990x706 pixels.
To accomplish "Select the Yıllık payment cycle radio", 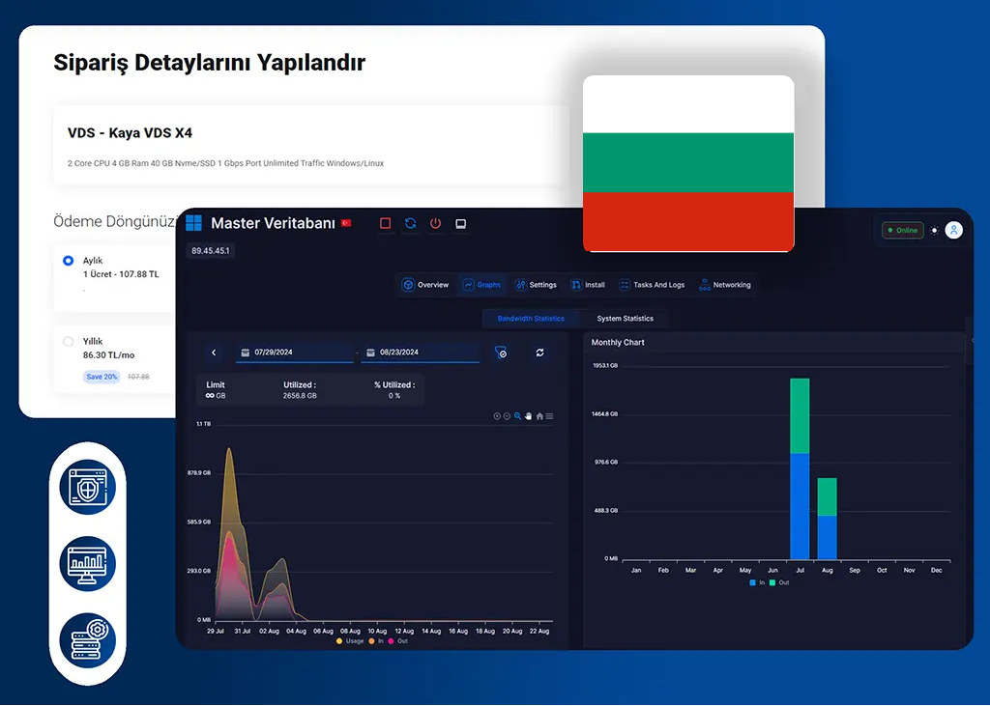I will pyautogui.click(x=68, y=341).
